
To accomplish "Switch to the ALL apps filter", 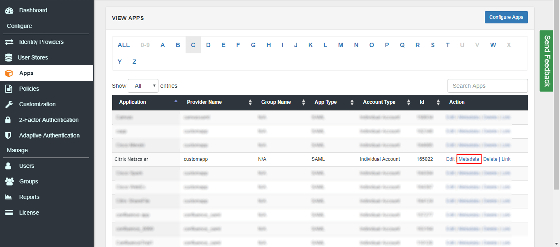I will [x=124, y=45].
